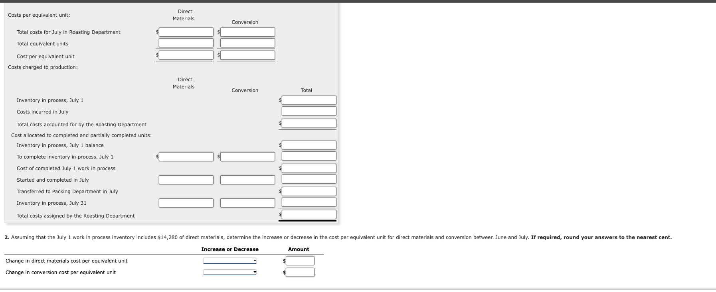
Task: Open direct materials Increase or Decrease dropdown
Action: click(x=230, y=261)
